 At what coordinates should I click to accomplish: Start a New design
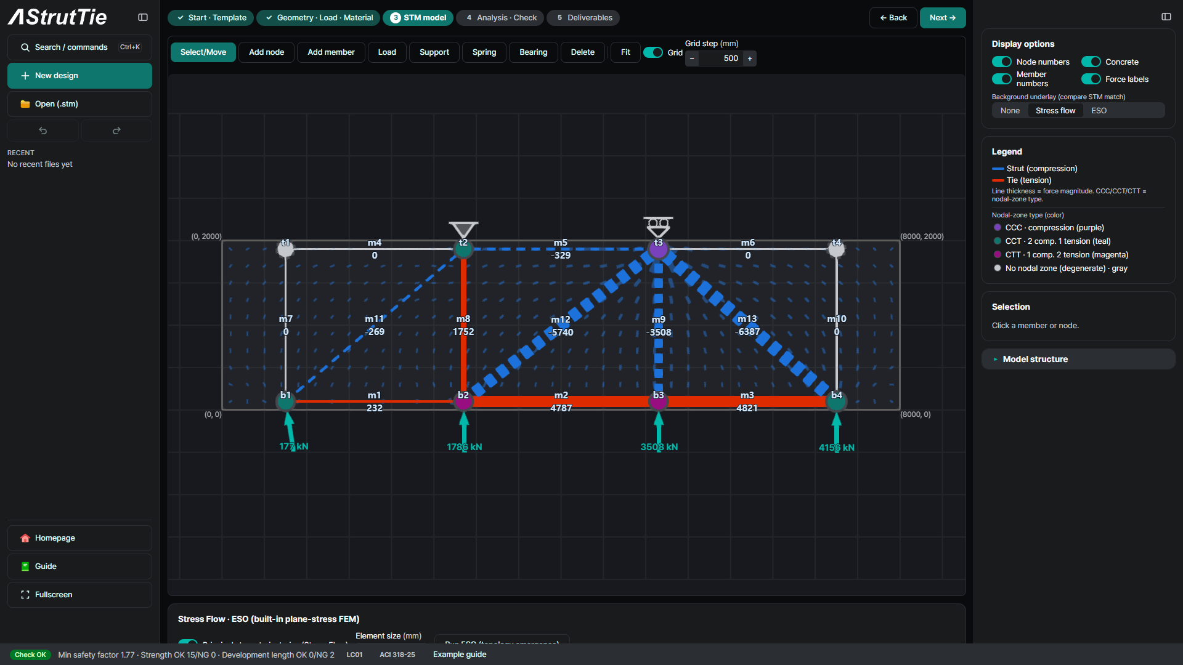pos(79,76)
